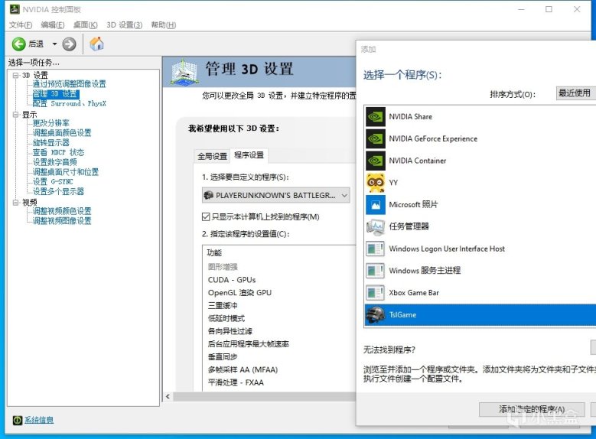Open the Home icon in toolbar
Screen dimensions: 596x439
[x=97, y=44]
